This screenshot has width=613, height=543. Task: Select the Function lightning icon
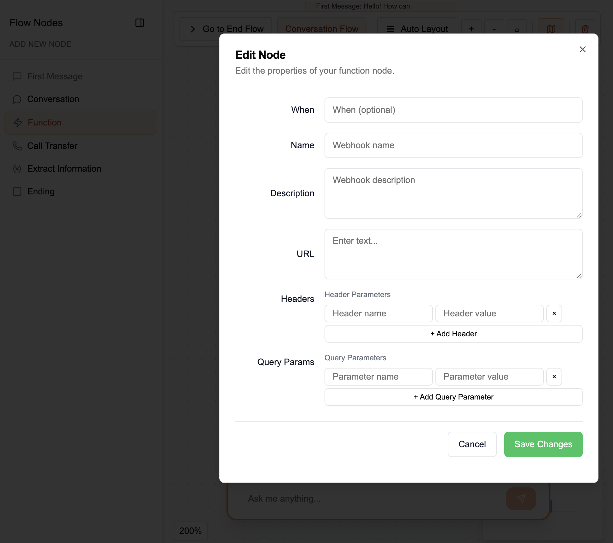[x=17, y=123]
